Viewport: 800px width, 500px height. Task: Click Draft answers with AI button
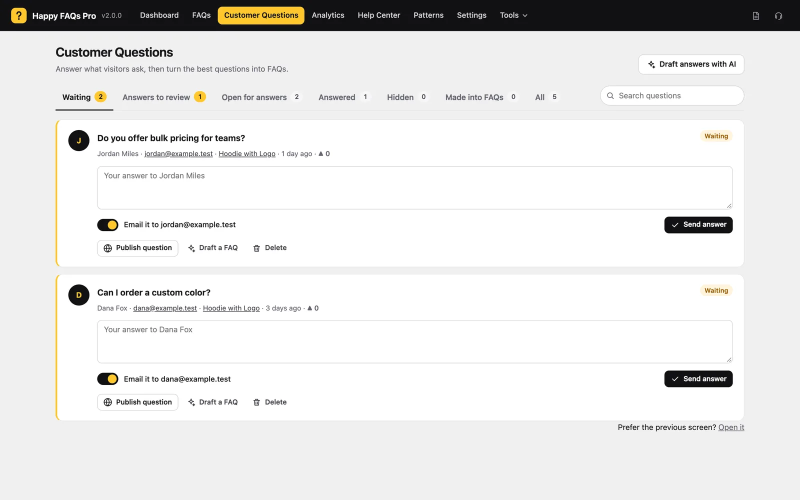coord(691,64)
